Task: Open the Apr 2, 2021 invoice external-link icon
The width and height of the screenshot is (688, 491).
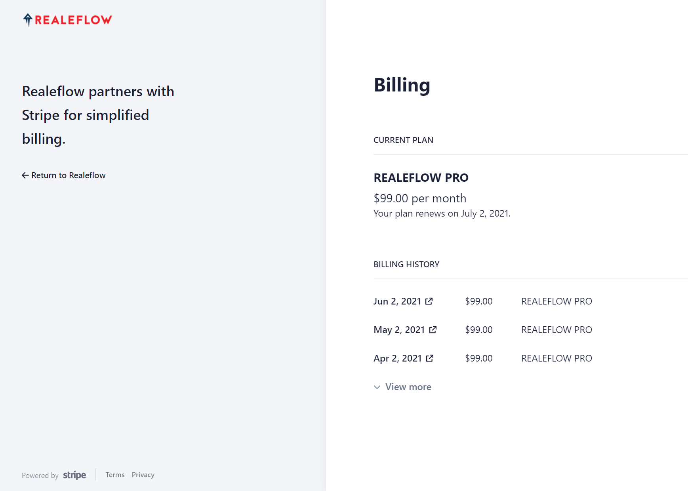Action: coord(430,358)
